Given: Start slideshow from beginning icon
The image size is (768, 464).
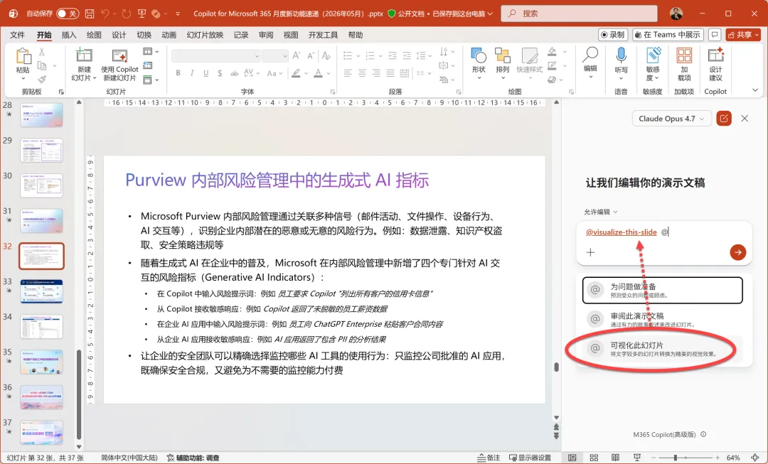Looking at the screenshot, I should [x=142, y=14].
